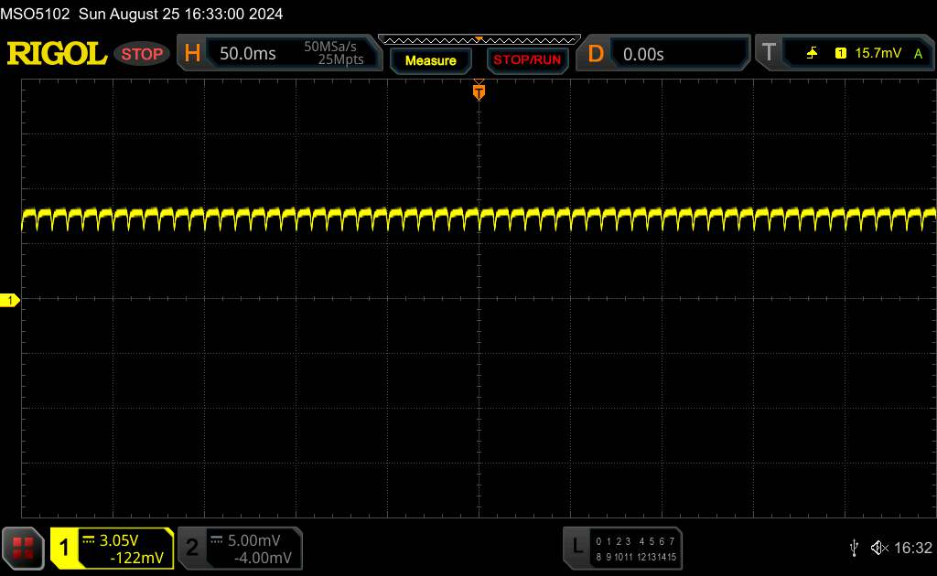This screenshot has width=937, height=576.
Task: Click the trigger mode A indicator
Action: coord(918,54)
